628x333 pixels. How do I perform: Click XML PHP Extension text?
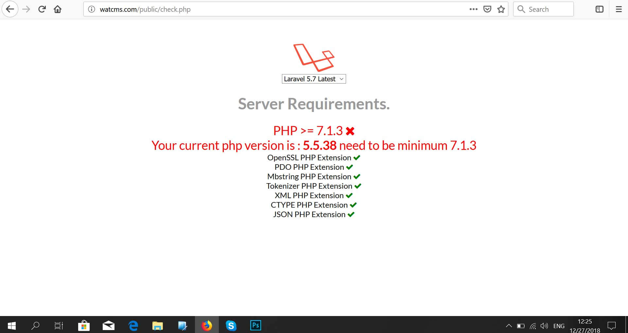click(x=309, y=196)
